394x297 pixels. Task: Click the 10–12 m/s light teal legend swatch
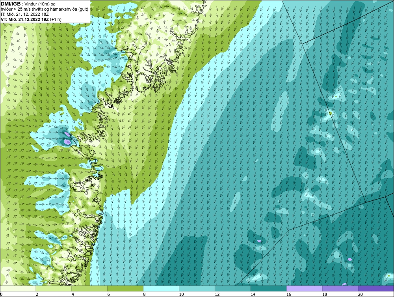pos(197,288)
